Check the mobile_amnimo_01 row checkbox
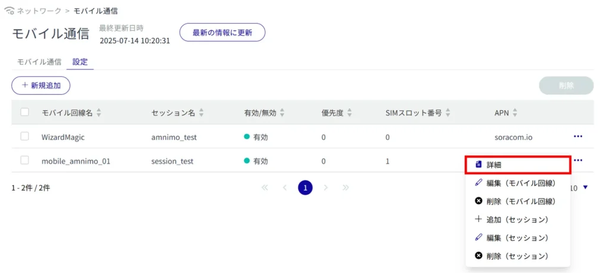Image resolution: width=607 pixels, height=273 pixels. coord(25,160)
